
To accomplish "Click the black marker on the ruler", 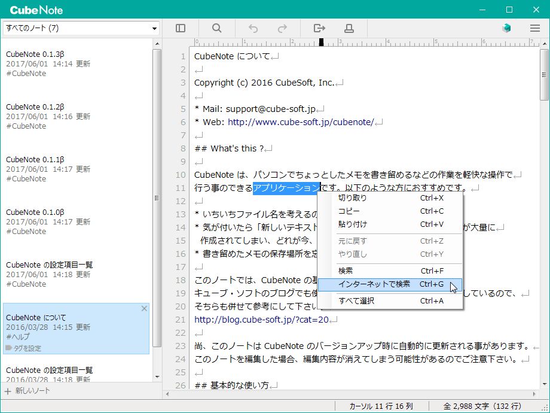I will [x=321, y=42].
